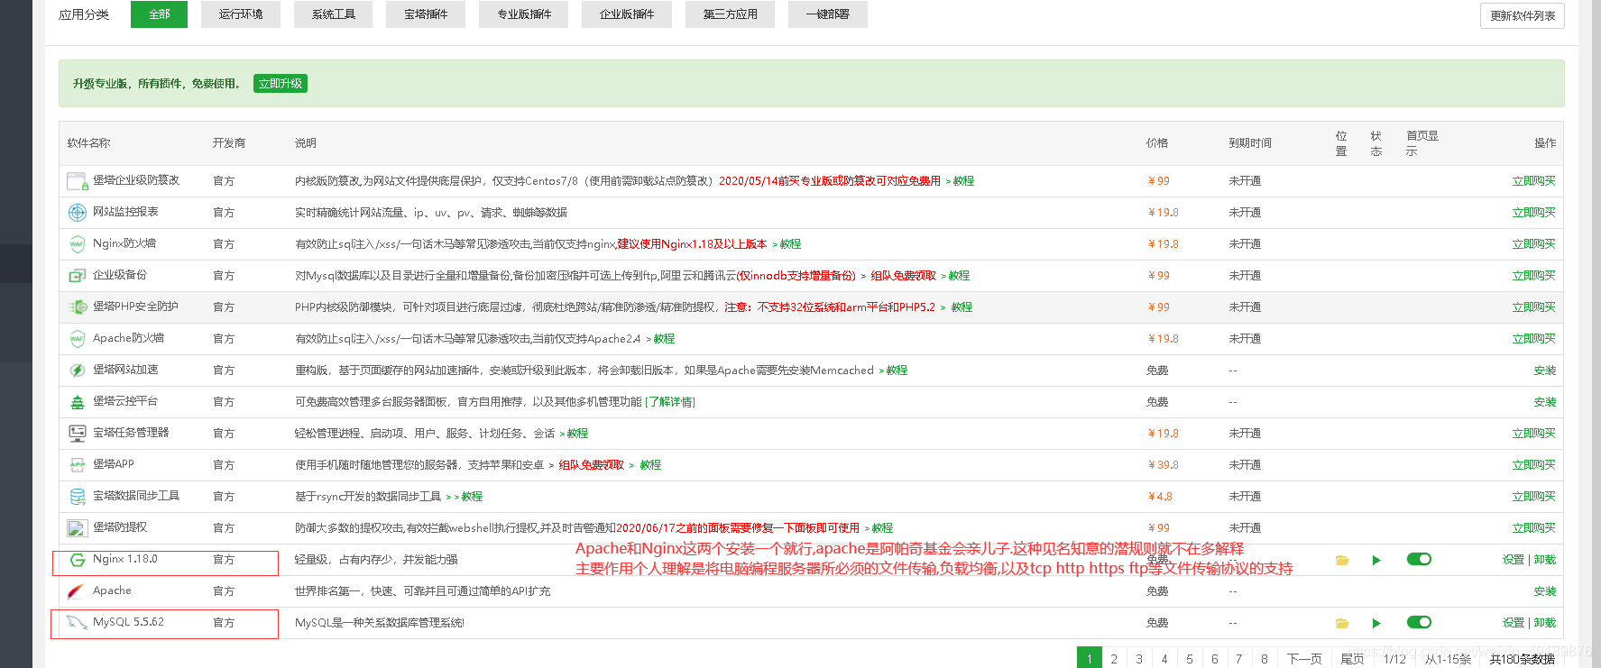Click the 到期时间 column header
This screenshot has height=668, width=1601.
pyautogui.click(x=1250, y=143)
